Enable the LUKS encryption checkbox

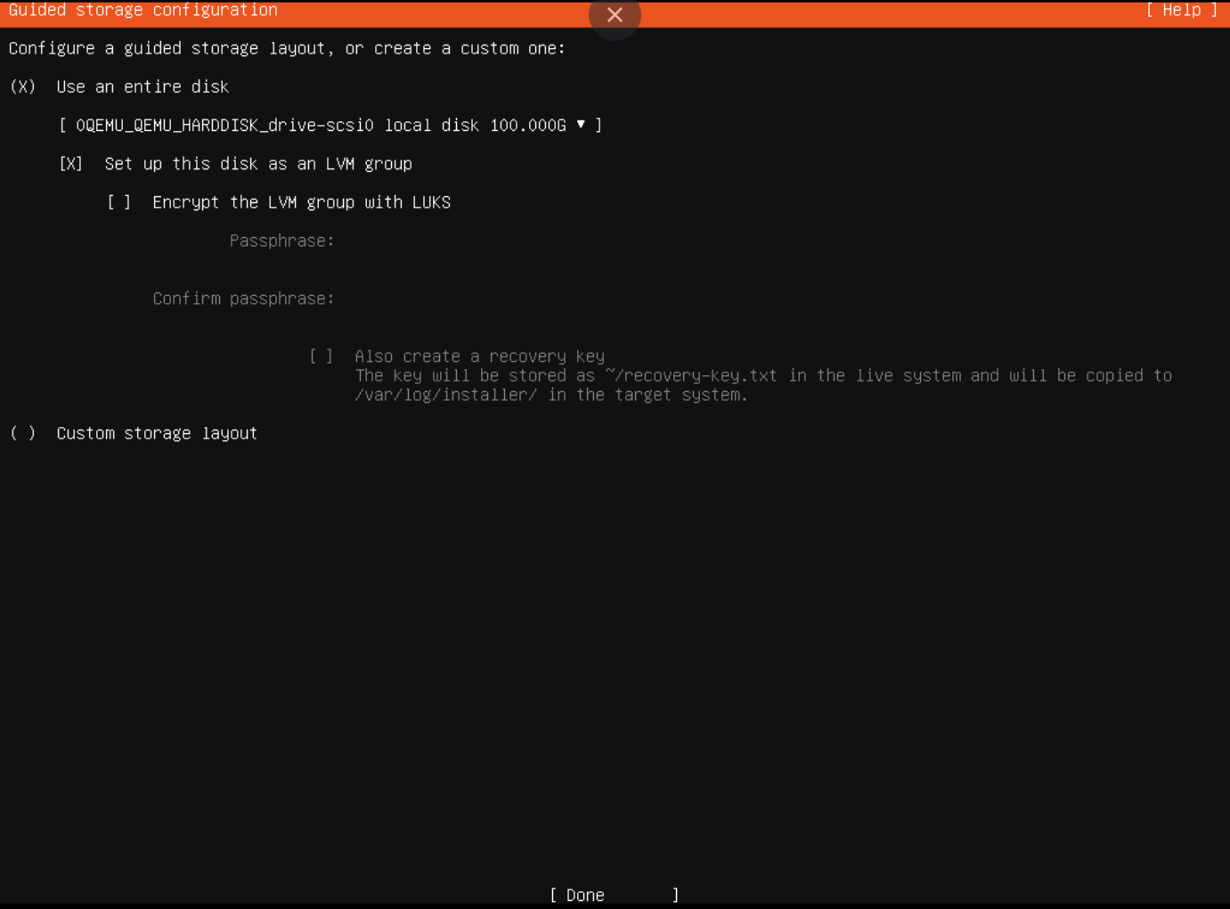[119, 202]
